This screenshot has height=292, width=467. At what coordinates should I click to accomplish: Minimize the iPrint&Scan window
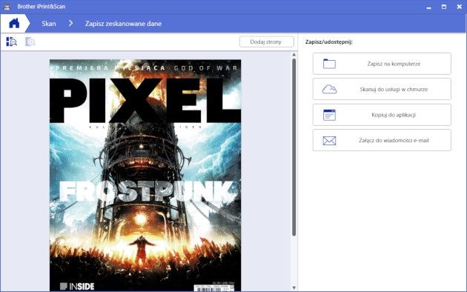tap(429, 7)
